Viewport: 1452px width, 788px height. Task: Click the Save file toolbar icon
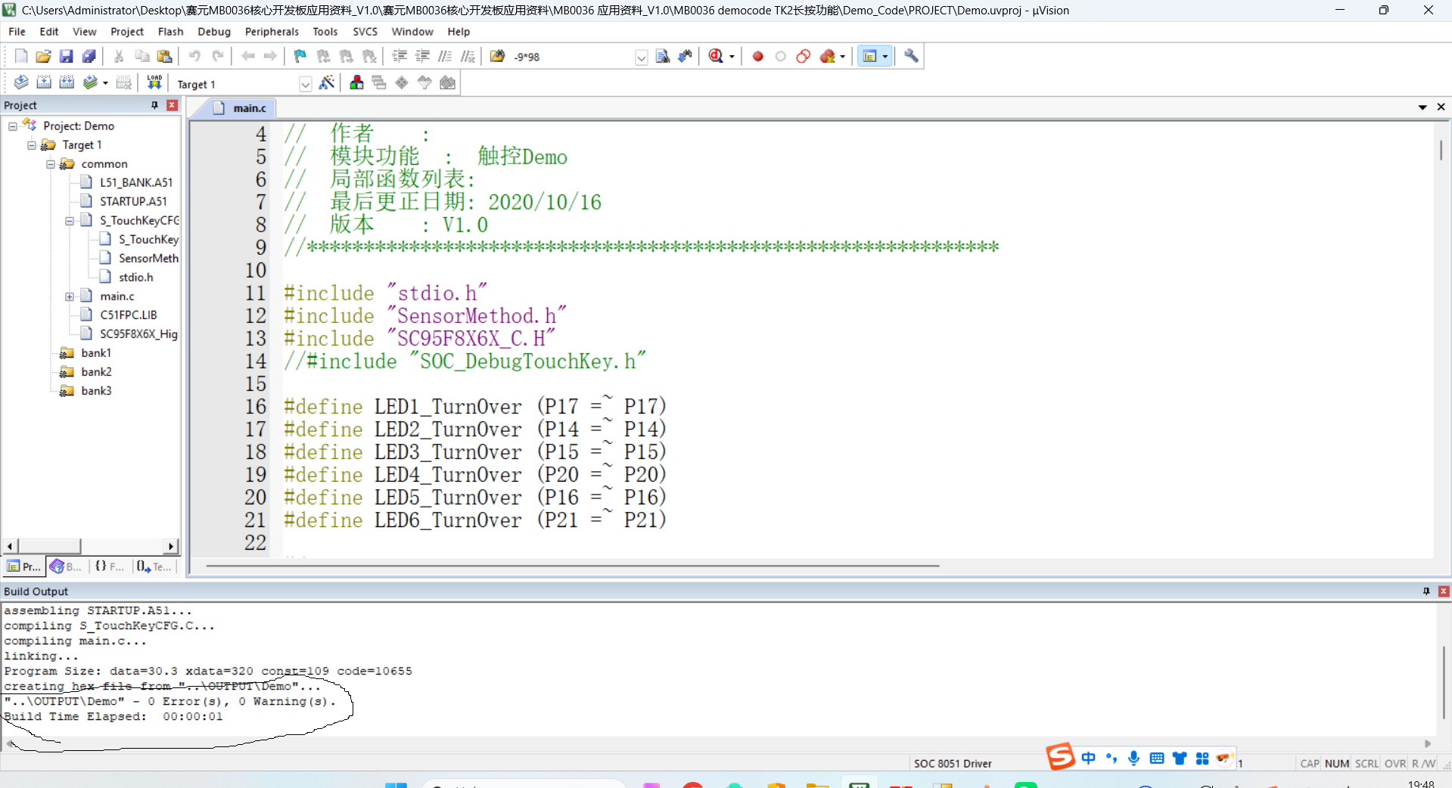pyautogui.click(x=67, y=56)
